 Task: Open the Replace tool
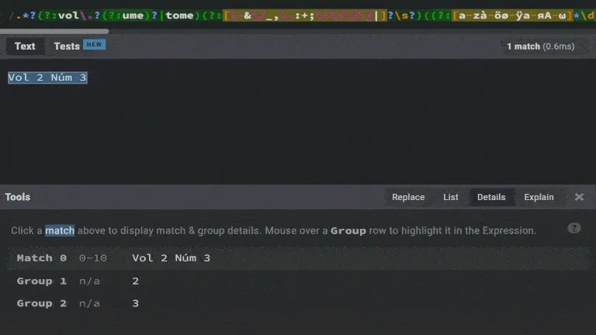tap(408, 197)
